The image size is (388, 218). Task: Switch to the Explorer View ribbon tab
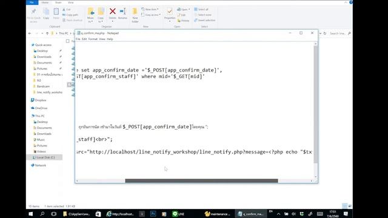(70, 2)
